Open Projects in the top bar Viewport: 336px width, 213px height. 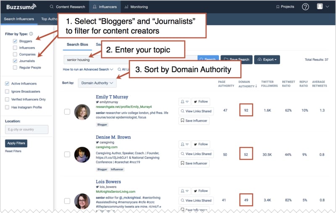285,7
